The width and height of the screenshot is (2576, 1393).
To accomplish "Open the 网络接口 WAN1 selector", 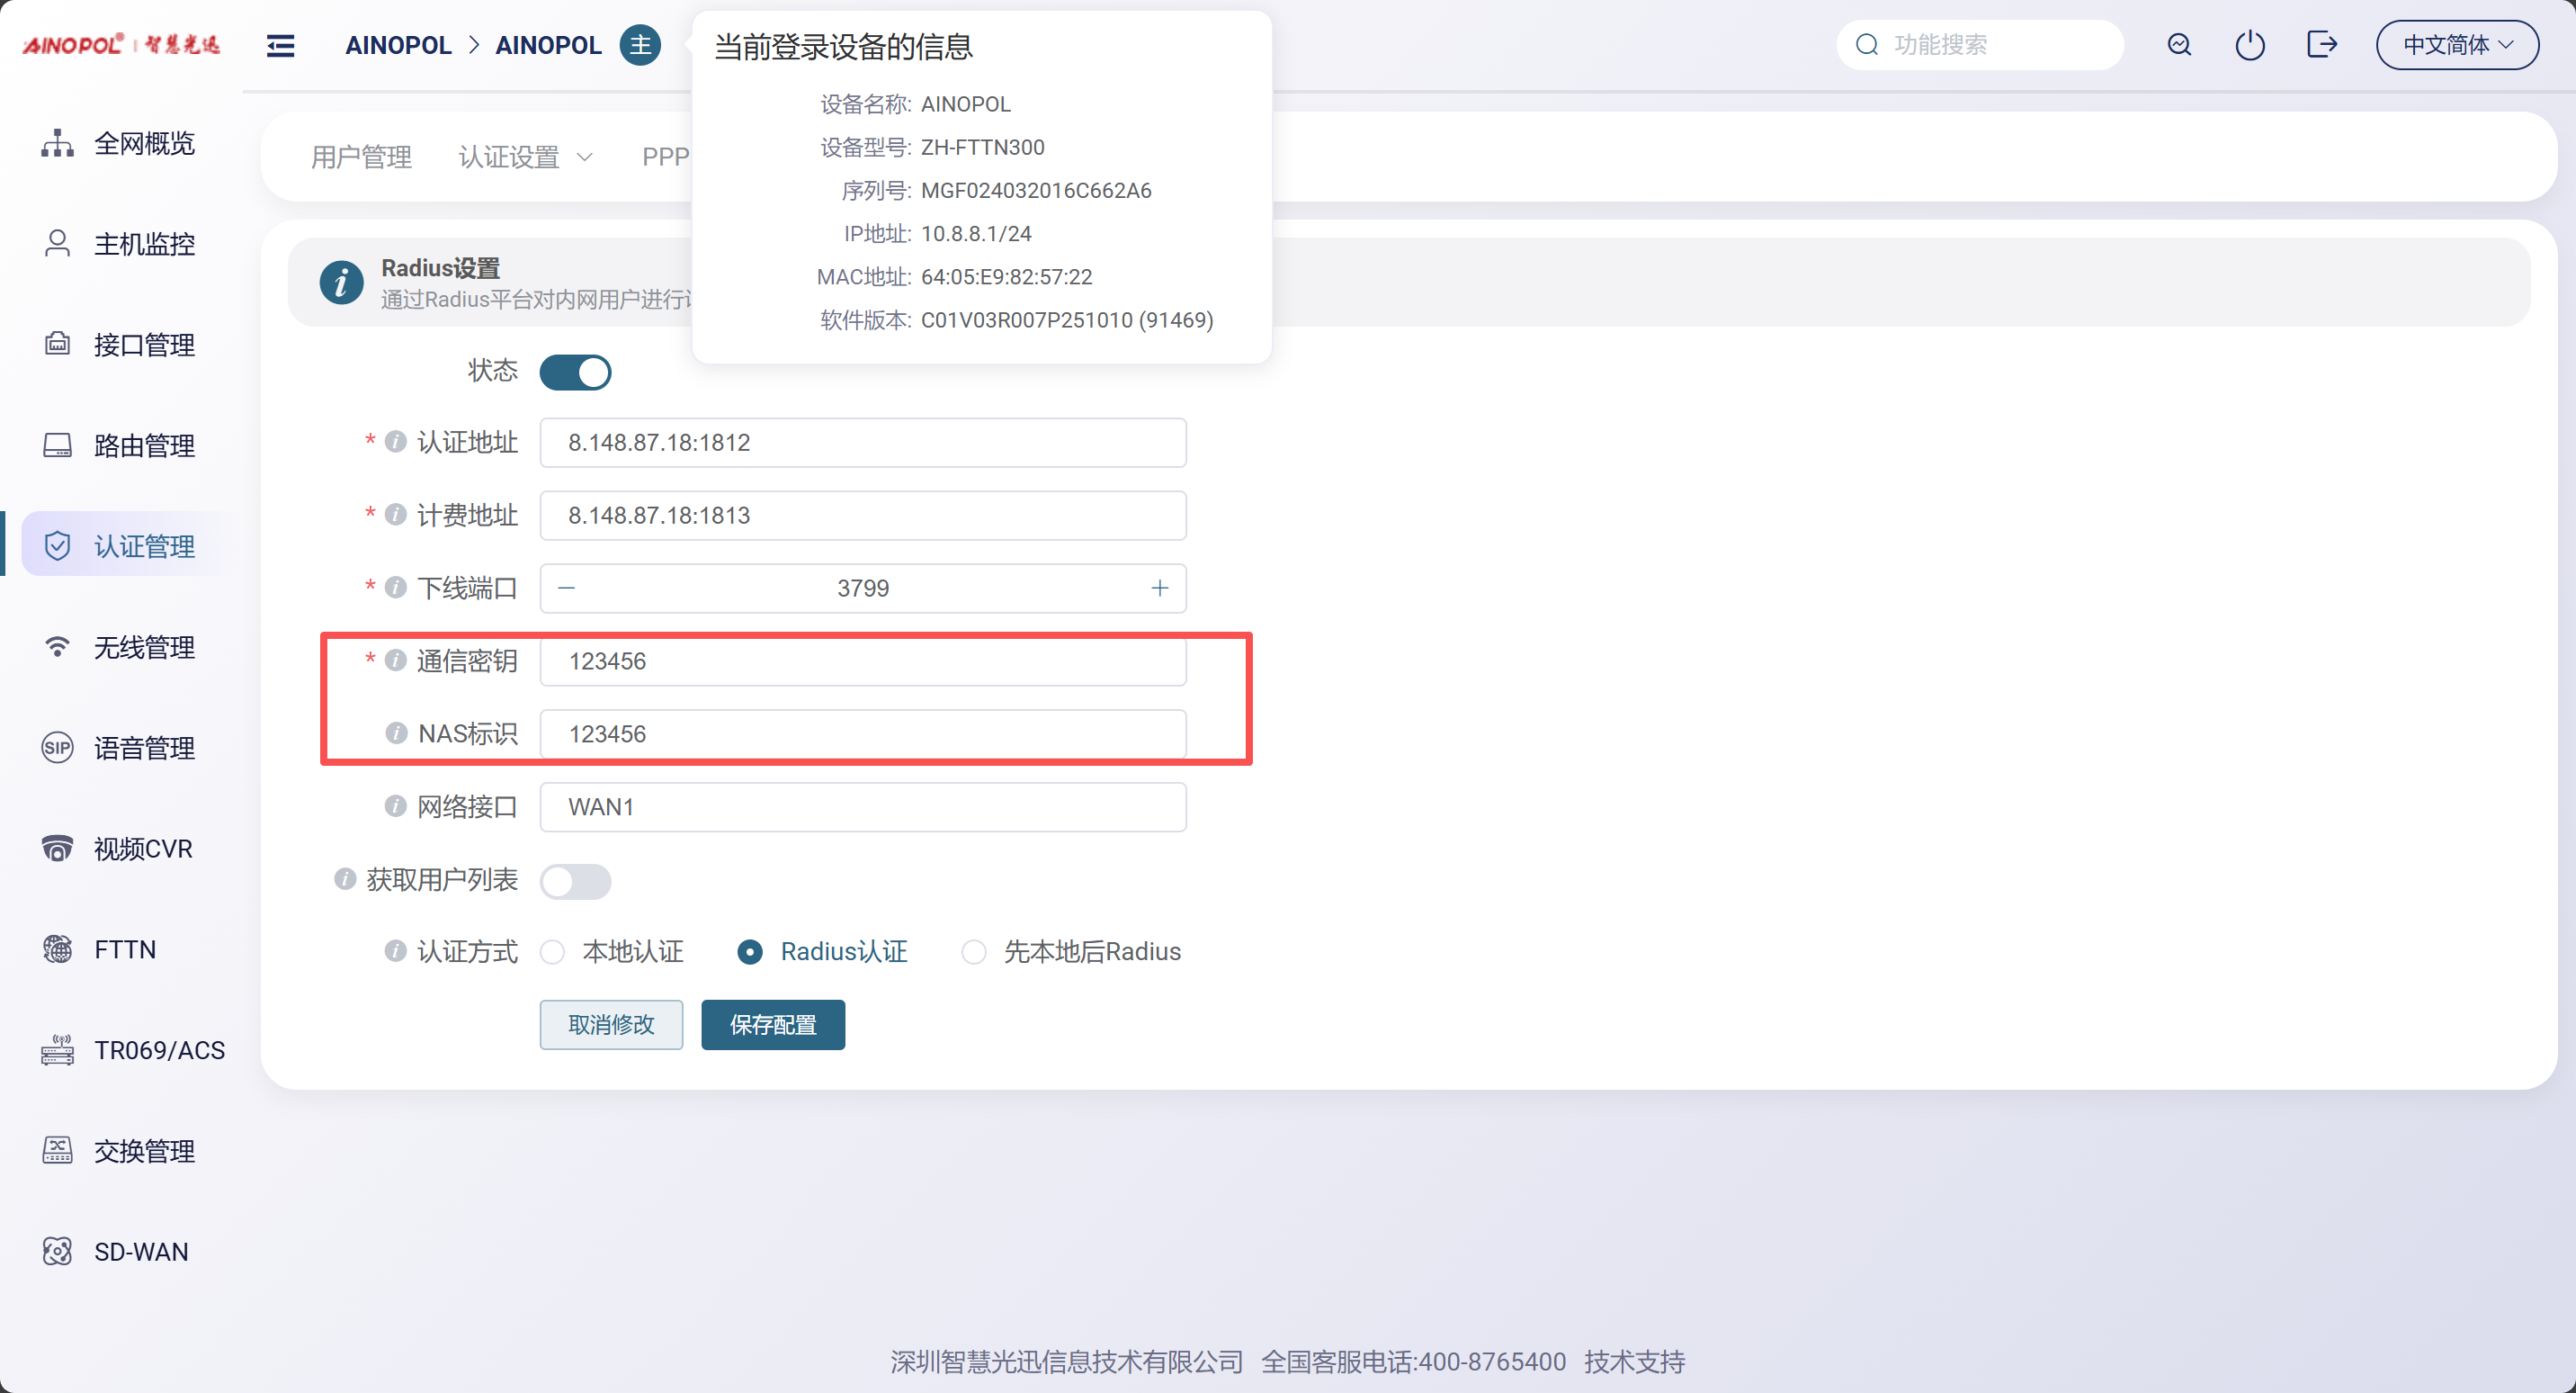I will (x=862, y=806).
